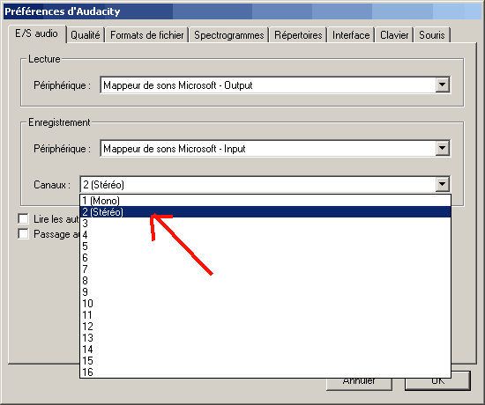Image resolution: width=485 pixels, height=405 pixels.
Task: Open the Répertoires tab
Action: click(298, 35)
